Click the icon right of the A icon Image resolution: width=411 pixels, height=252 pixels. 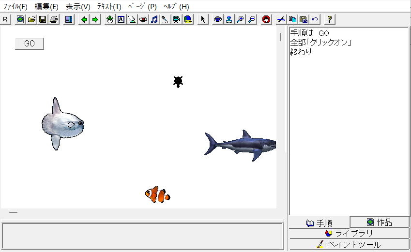pos(132,19)
